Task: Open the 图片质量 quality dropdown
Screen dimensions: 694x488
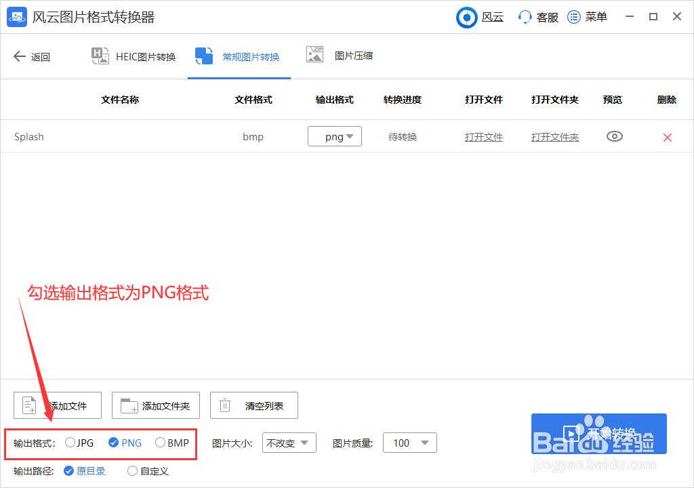Action: [x=410, y=443]
